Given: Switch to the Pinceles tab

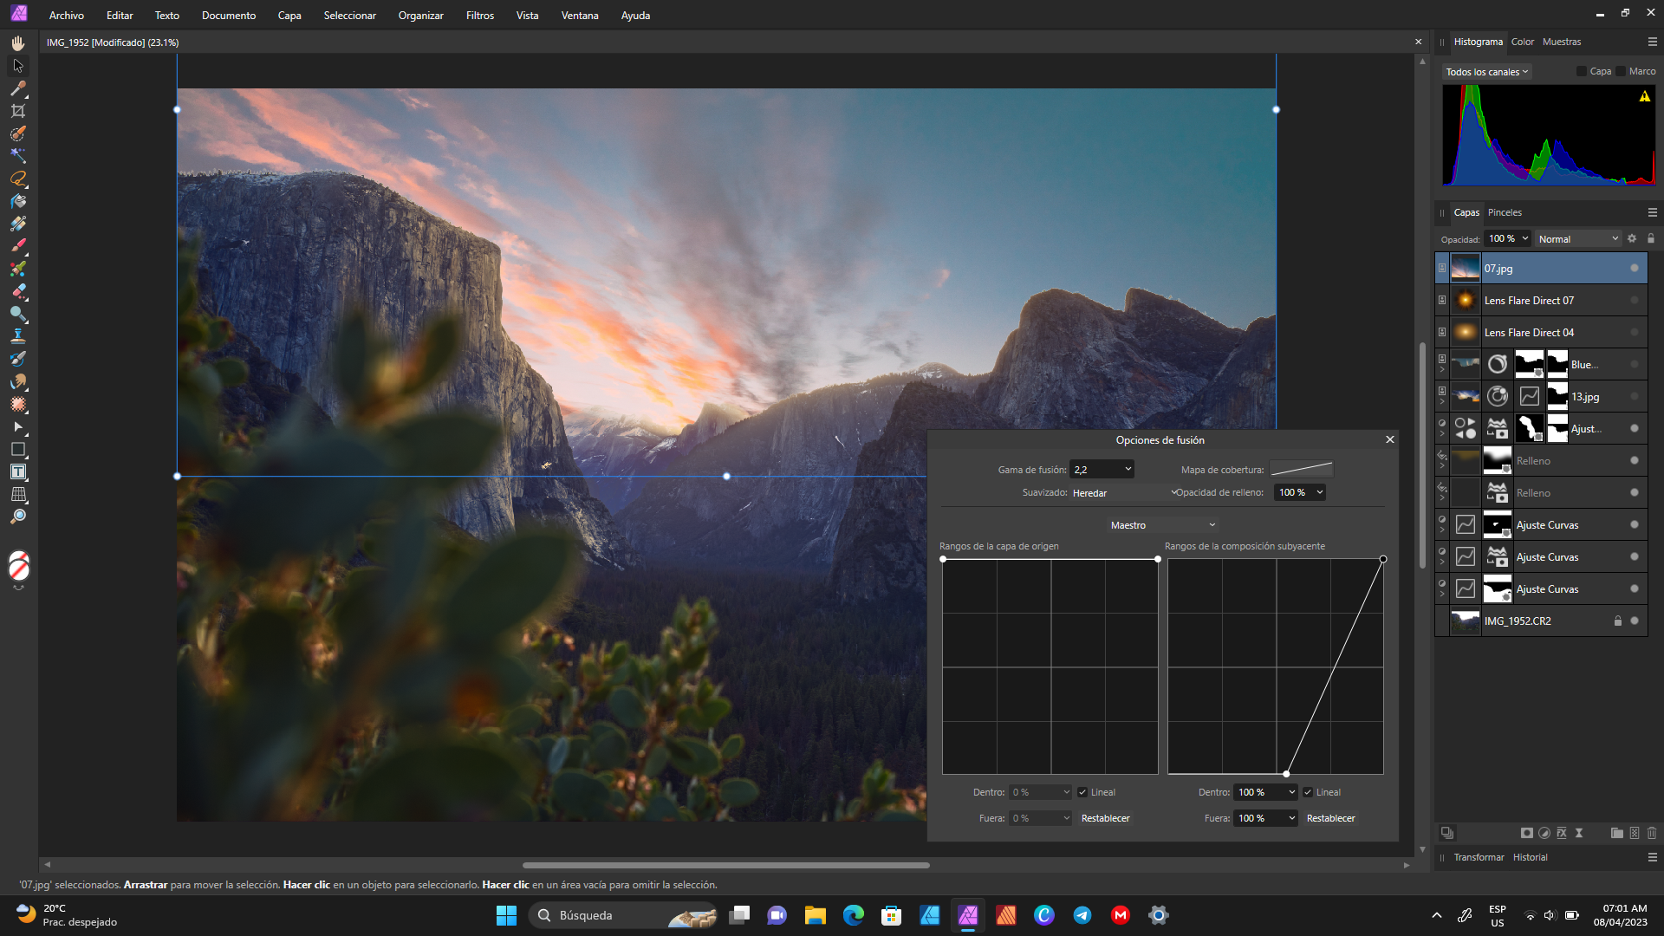Looking at the screenshot, I should click(1505, 212).
